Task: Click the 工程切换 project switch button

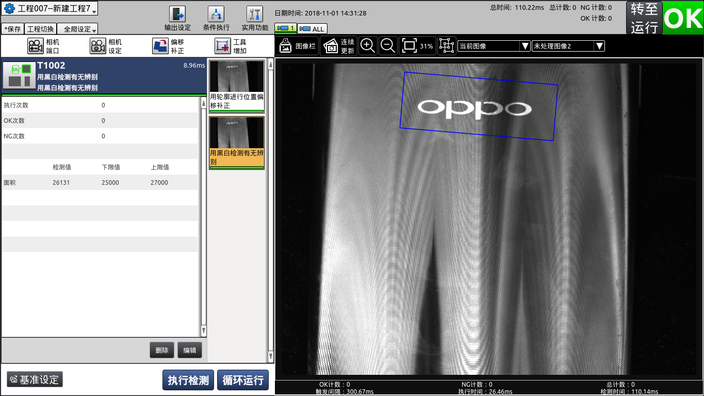Action: point(40,29)
